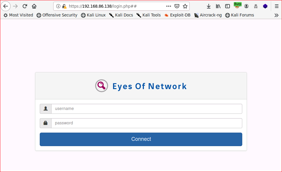Show more bookmarks chevron
Viewport: 282px width, 172px height.
pyautogui.click(x=276, y=15)
